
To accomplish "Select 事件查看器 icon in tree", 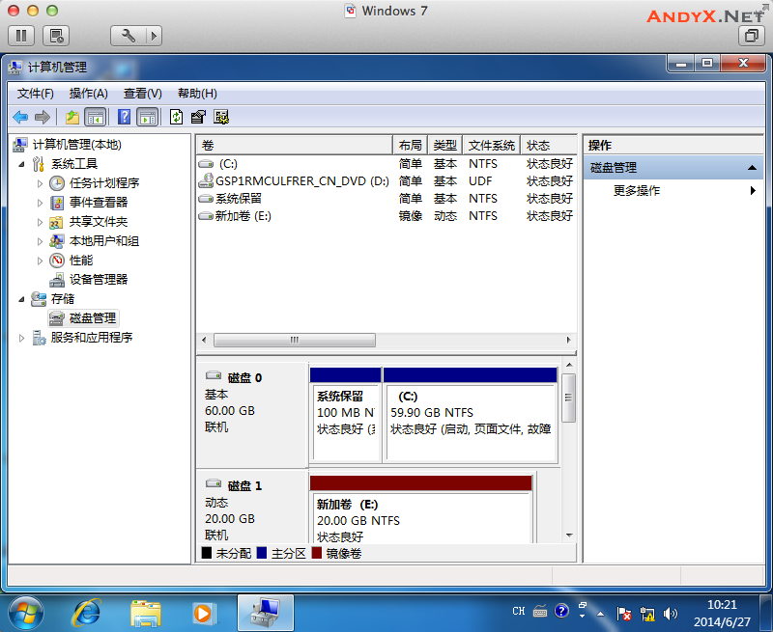I will [x=57, y=203].
